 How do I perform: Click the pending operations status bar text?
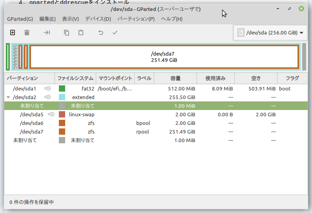point(32,202)
